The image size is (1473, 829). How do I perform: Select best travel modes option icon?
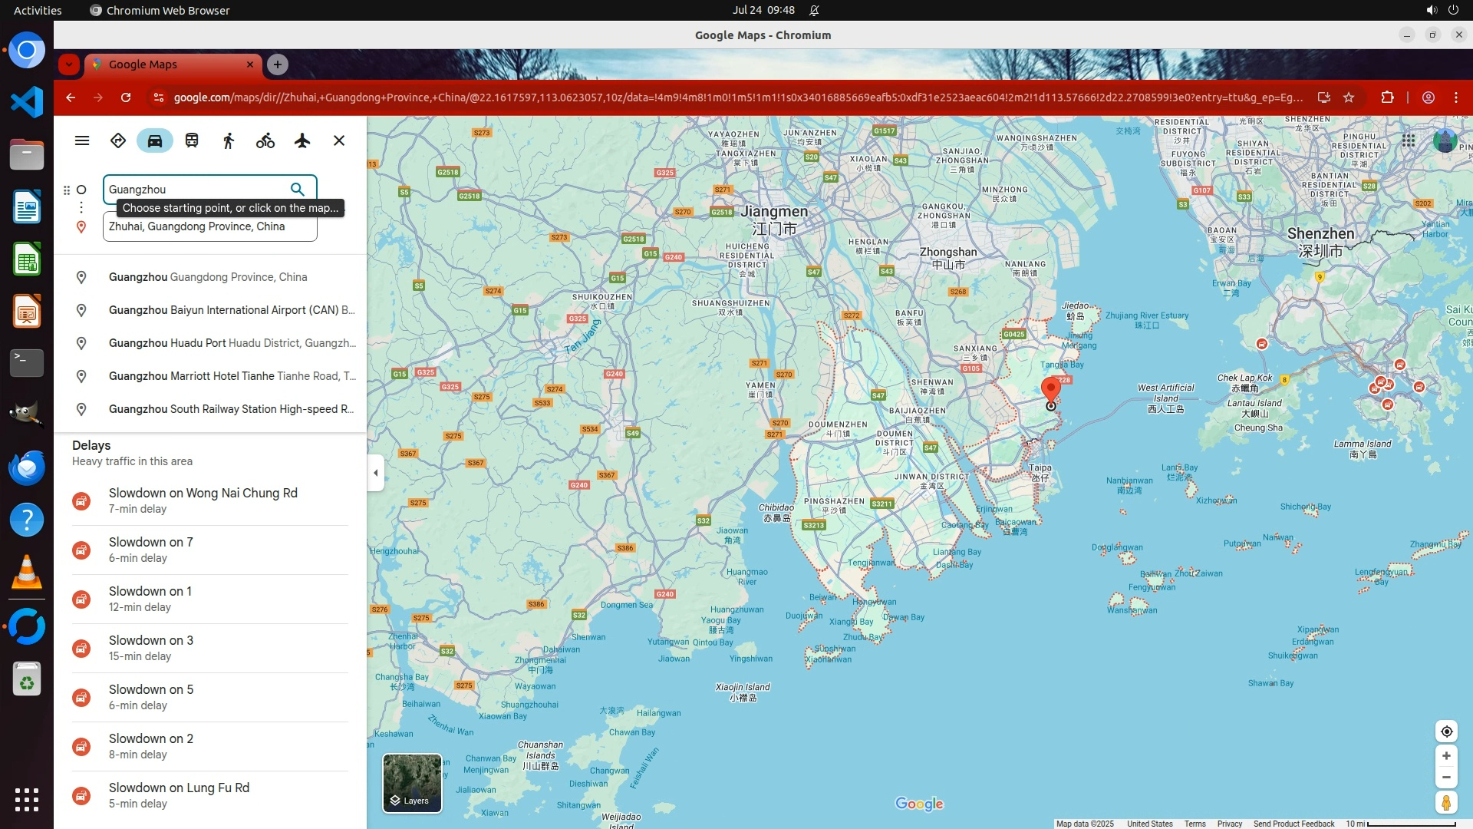(x=118, y=140)
